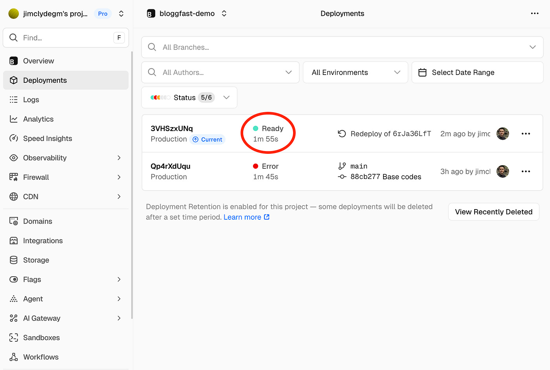Click author avatar on Qp4rXdUqu row

click(503, 171)
